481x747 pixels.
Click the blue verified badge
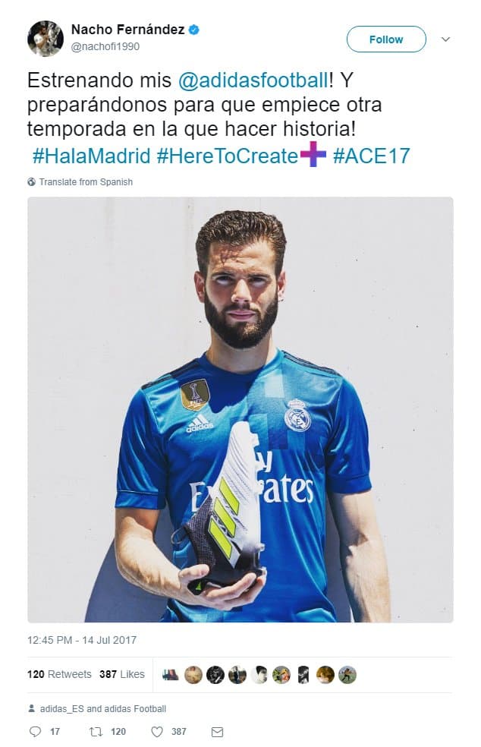(x=193, y=30)
